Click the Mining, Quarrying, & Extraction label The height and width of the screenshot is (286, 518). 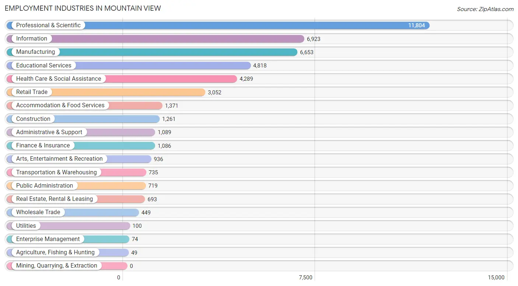click(57, 266)
